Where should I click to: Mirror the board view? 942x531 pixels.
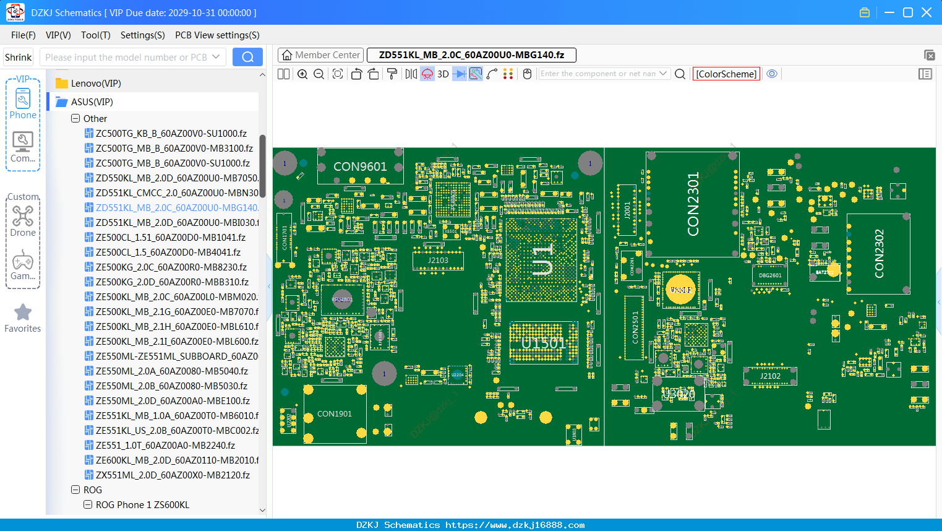pyautogui.click(x=411, y=74)
